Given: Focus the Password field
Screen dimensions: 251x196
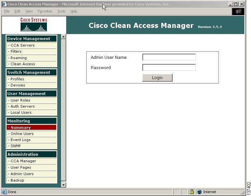Looking at the screenshot, I should tap(169, 67).
